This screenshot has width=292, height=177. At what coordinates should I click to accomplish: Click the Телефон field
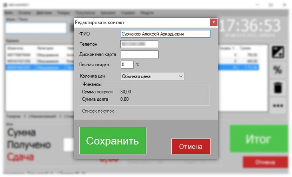[x=139, y=44]
